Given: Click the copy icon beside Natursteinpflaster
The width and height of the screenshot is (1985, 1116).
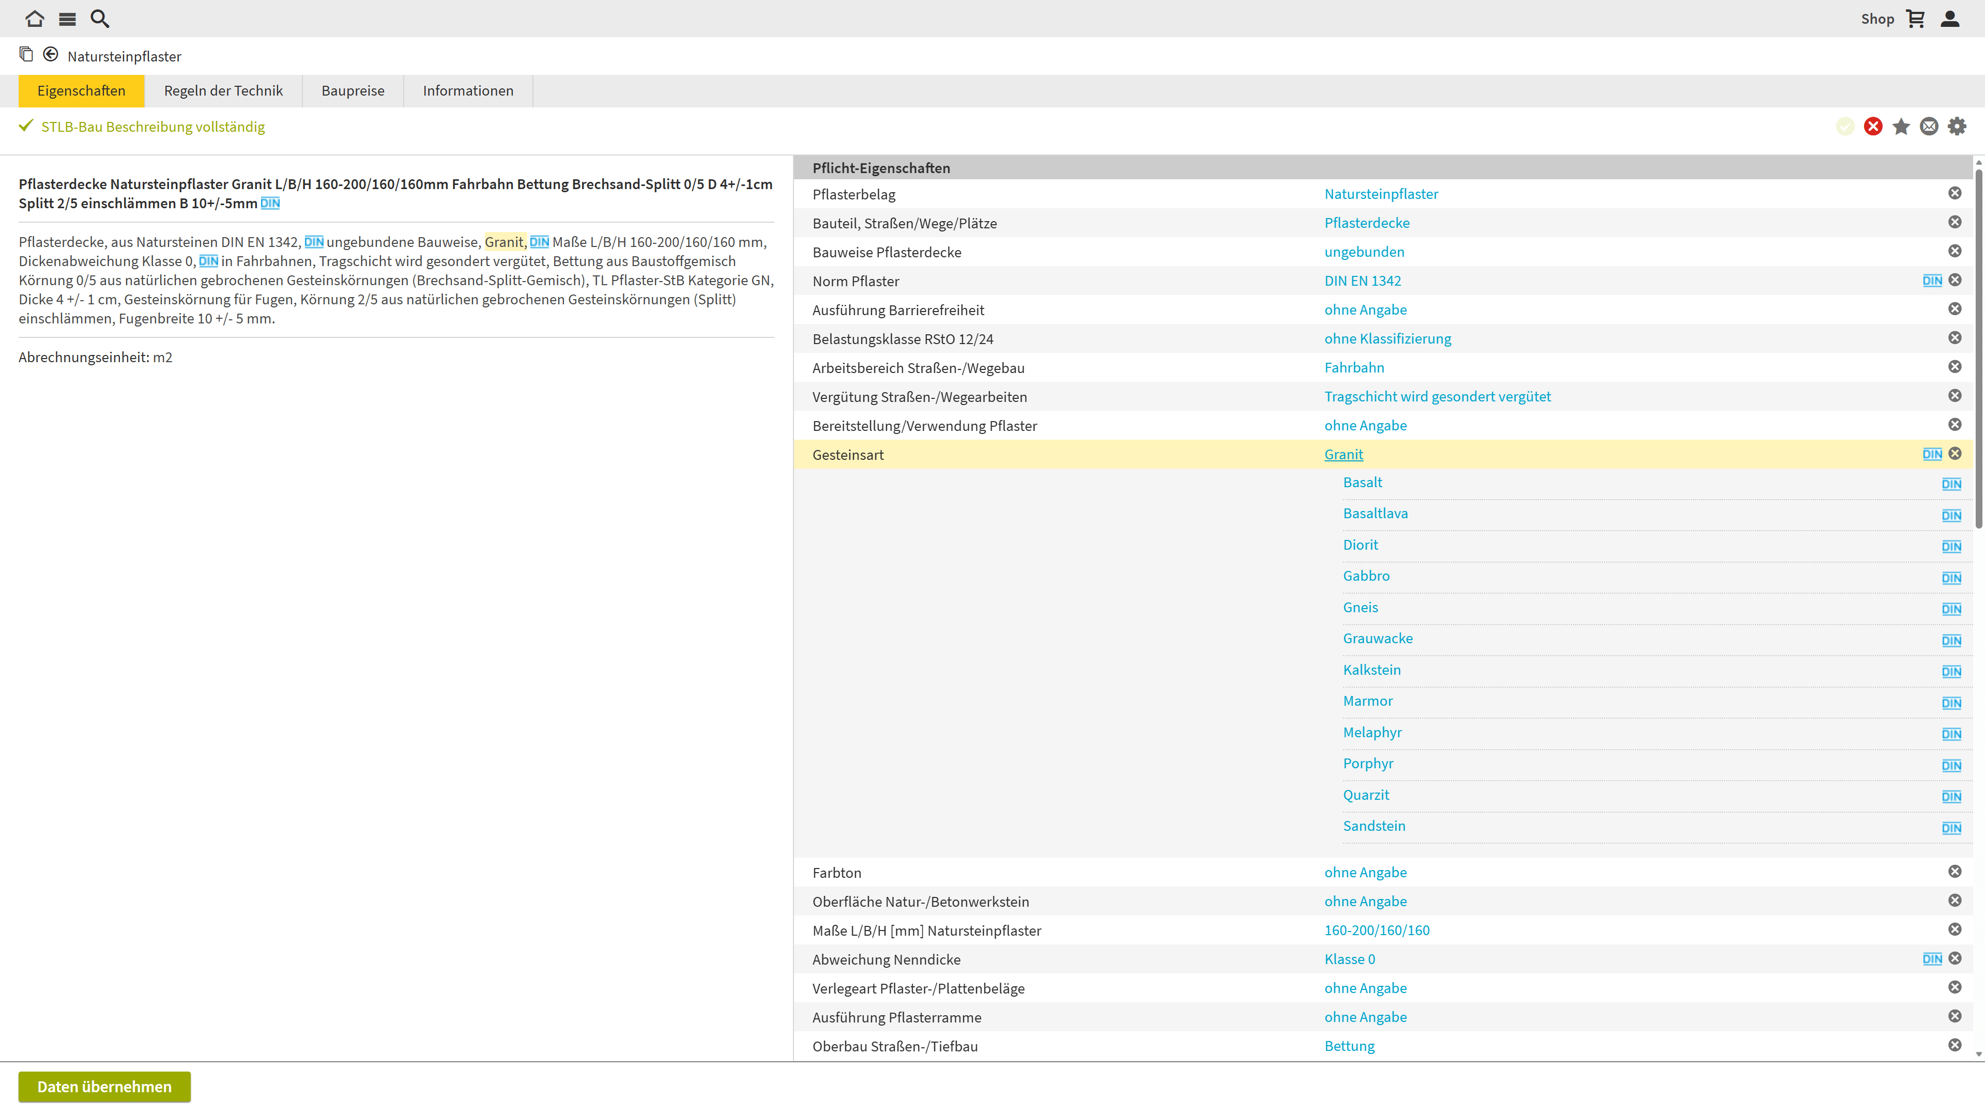Looking at the screenshot, I should tap(26, 54).
